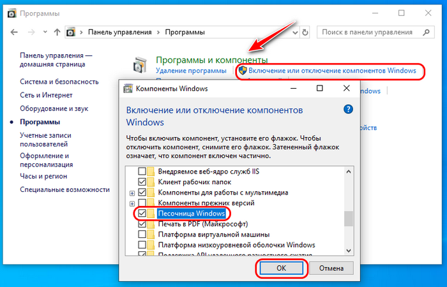Click 'Включение или отключение компонентов Windows' link
This screenshot has height=287, width=447.
332,71
